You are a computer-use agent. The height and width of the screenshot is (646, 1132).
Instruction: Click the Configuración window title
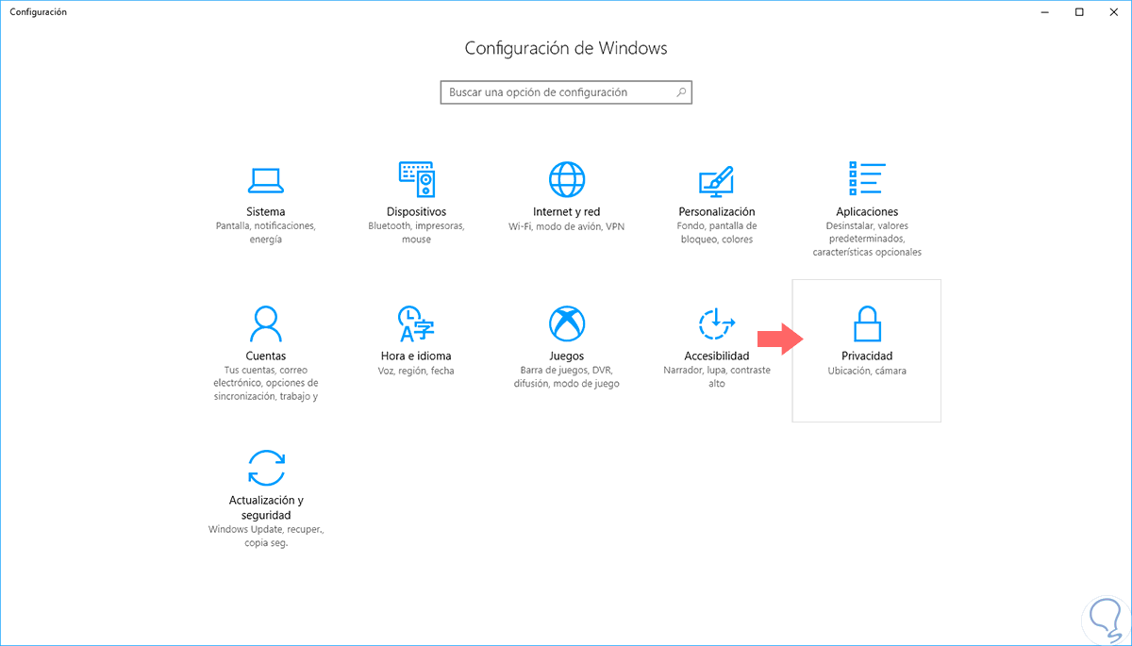click(x=38, y=12)
